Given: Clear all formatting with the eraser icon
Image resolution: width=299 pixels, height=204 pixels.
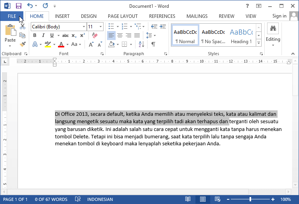Looking at the screenshot, I should (x=95, y=35).
